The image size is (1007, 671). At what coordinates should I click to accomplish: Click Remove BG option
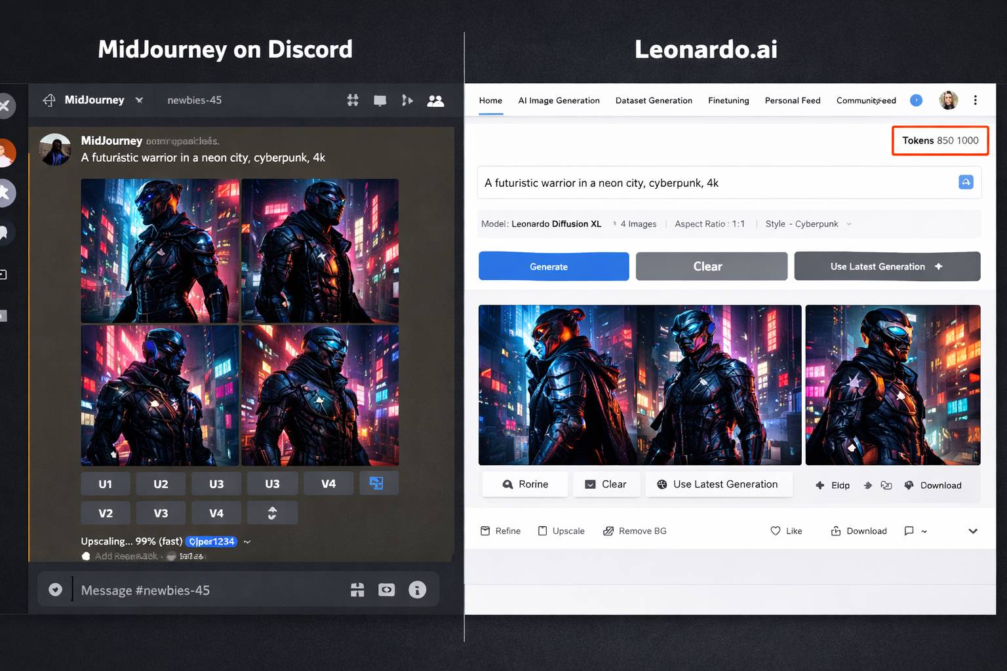(x=635, y=531)
